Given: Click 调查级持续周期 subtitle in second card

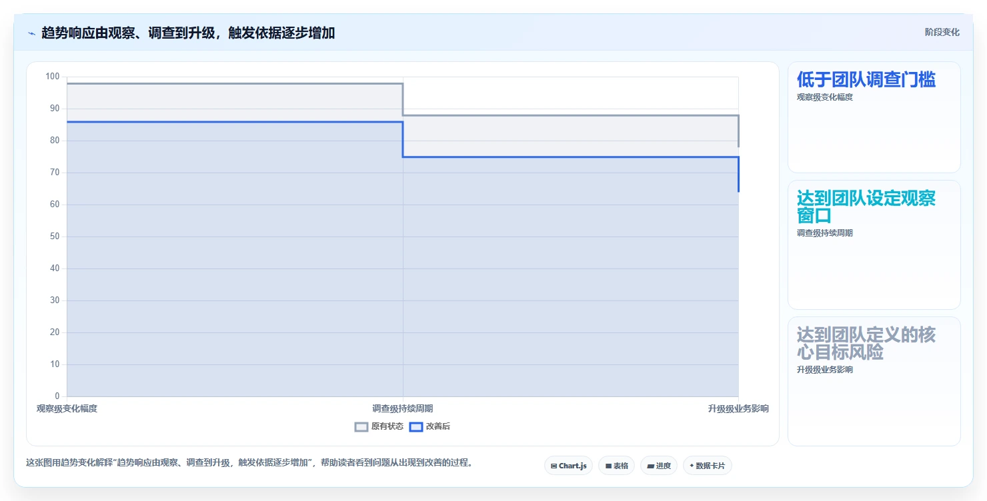Looking at the screenshot, I should point(824,234).
